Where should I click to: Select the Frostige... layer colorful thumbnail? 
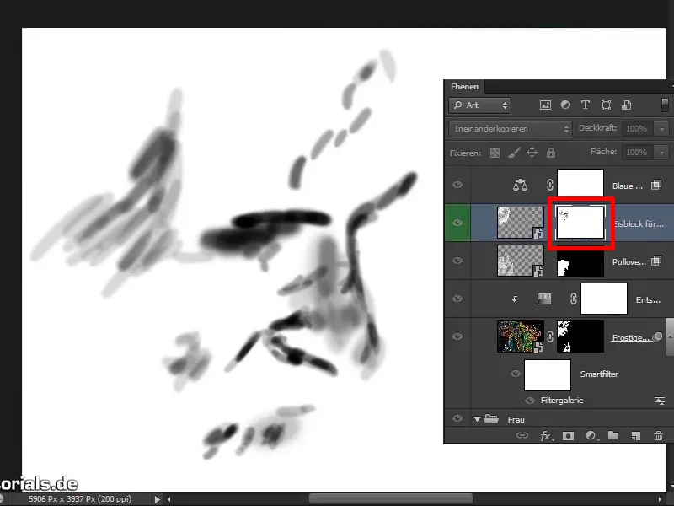521,336
